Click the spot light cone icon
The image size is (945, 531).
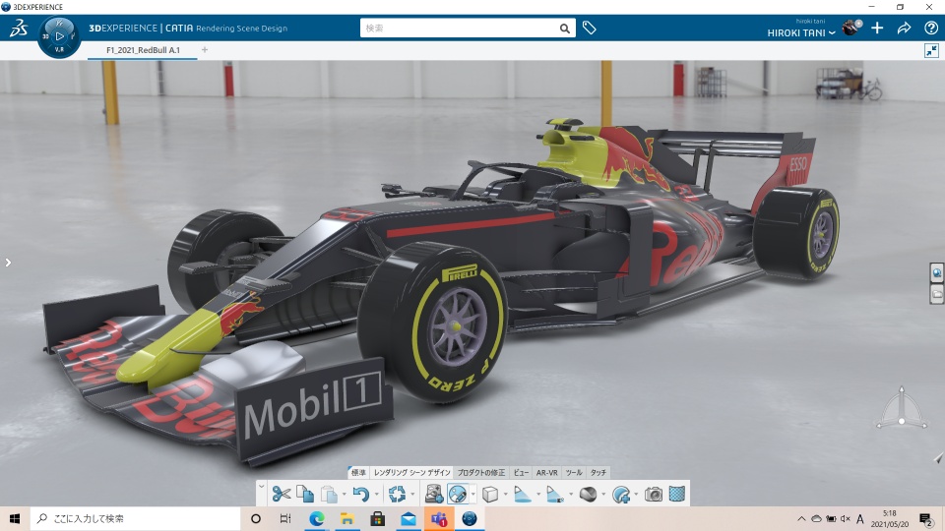coord(523,495)
